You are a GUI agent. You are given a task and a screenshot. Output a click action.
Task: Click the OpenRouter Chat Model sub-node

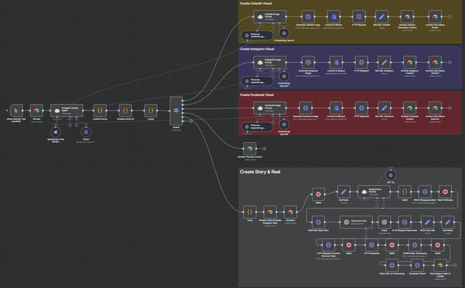56,132
